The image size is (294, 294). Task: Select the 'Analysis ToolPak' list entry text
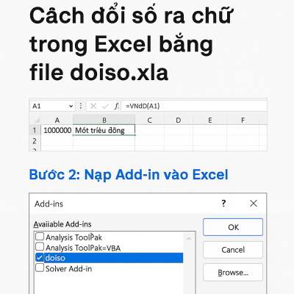[73, 237]
